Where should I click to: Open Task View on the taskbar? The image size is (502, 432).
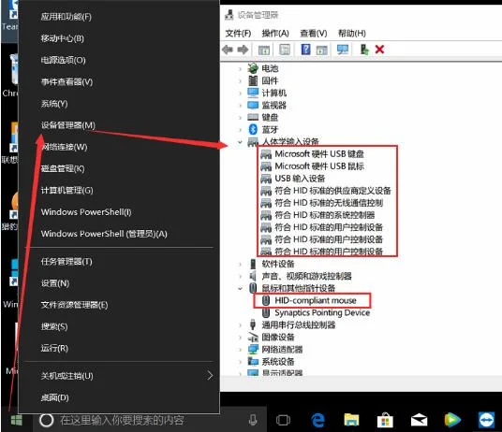click(283, 420)
